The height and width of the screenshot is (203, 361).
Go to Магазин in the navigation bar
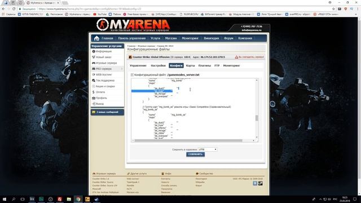(x=171, y=38)
